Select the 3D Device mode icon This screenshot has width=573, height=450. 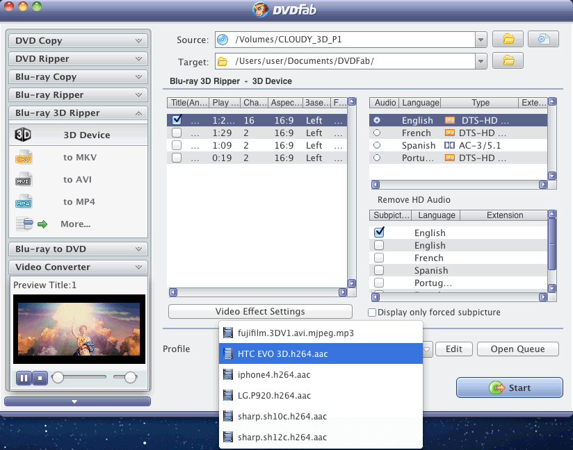click(x=23, y=135)
